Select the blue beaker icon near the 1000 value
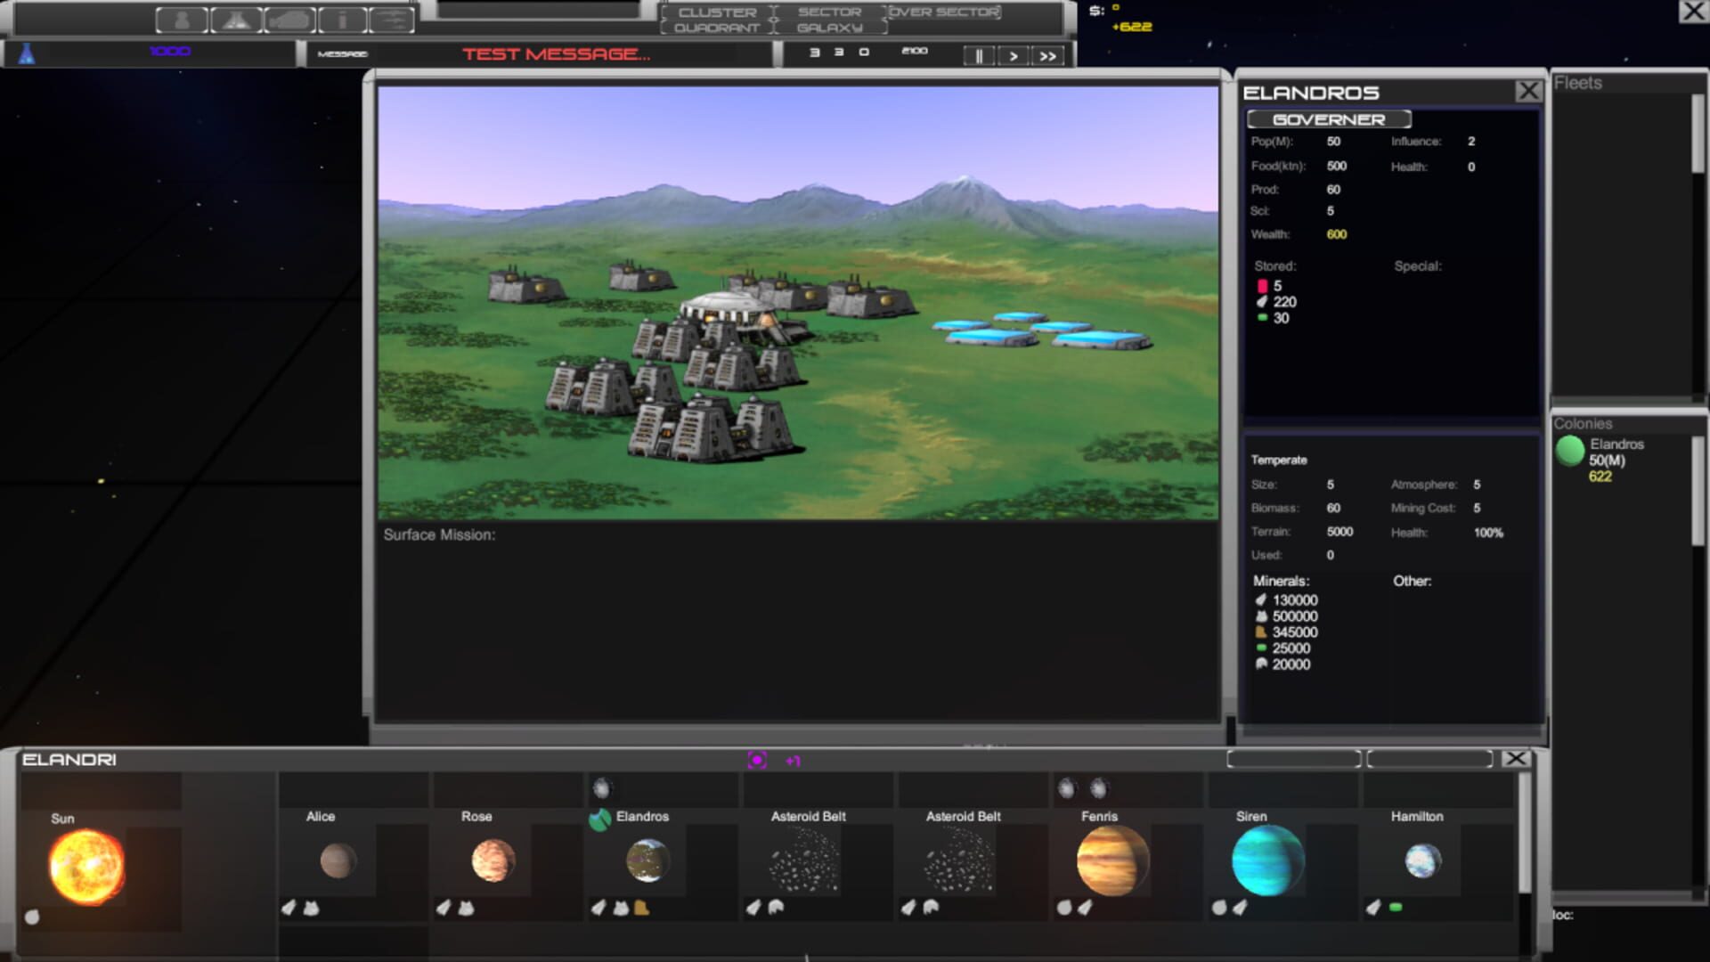 pyautogui.click(x=27, y=52)
